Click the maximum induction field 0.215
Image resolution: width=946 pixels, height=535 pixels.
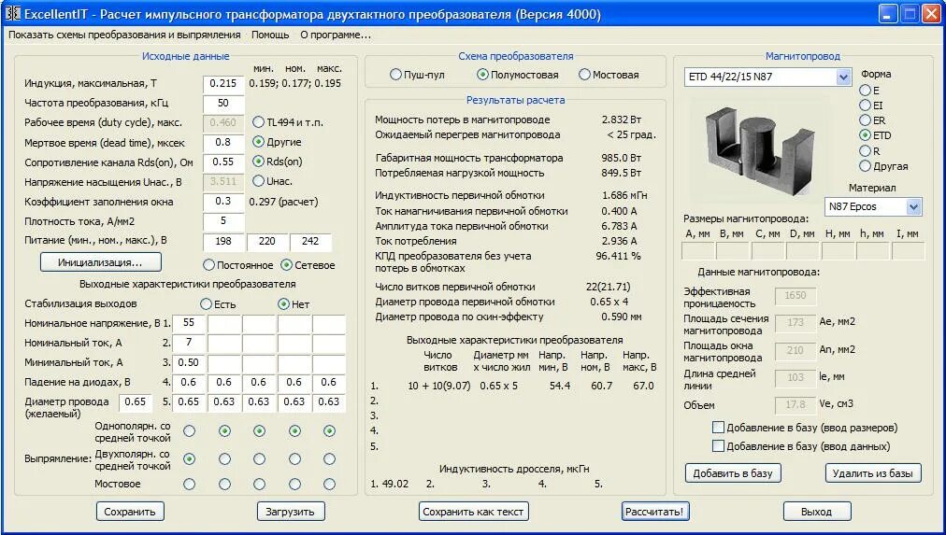[223, 84]
